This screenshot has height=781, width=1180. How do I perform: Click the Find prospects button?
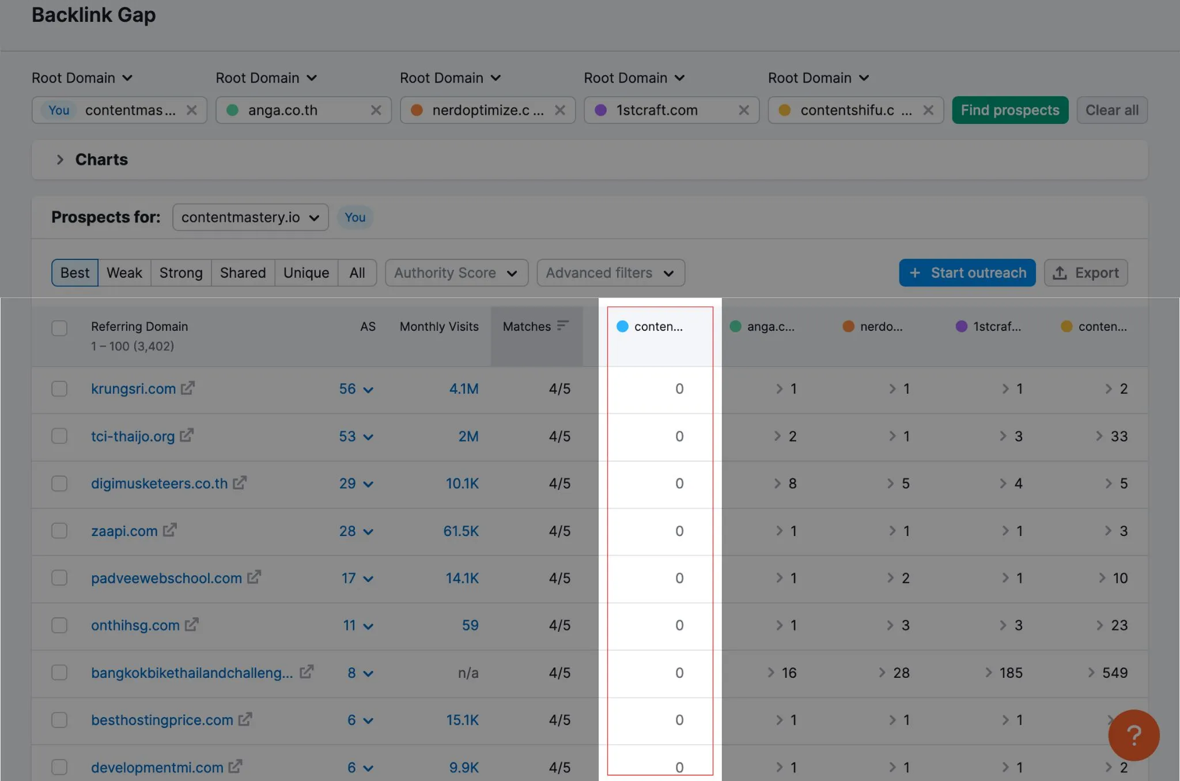click(1010, 110)
